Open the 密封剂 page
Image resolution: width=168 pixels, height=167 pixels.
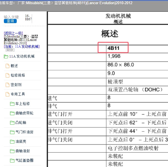[16, 85]
